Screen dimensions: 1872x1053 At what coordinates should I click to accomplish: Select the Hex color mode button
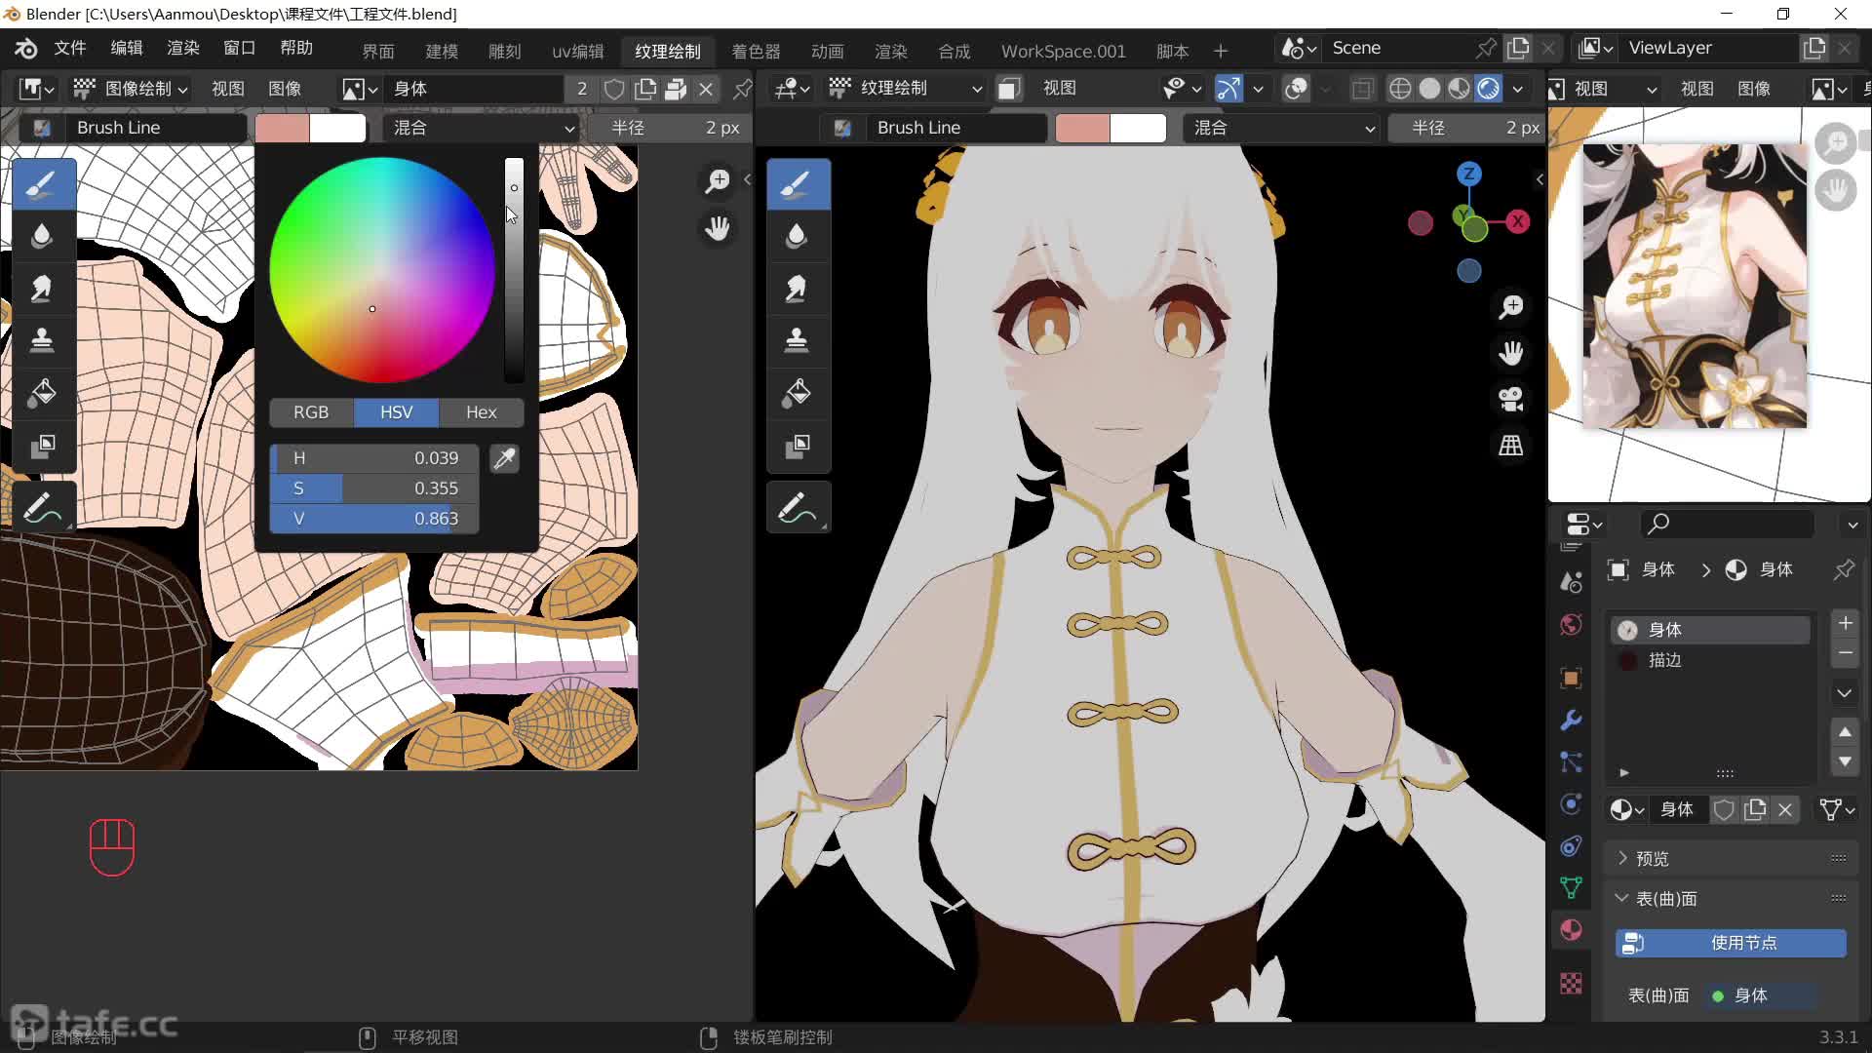(x=482, y=412)
